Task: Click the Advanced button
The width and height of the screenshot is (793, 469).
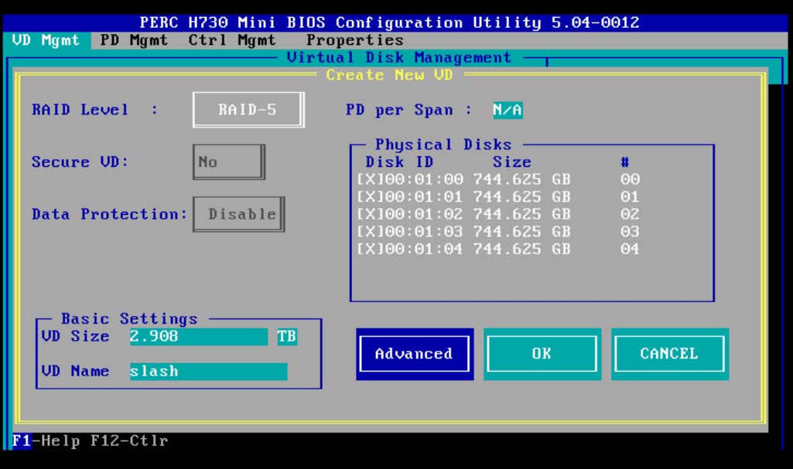Action: (415, 354)
